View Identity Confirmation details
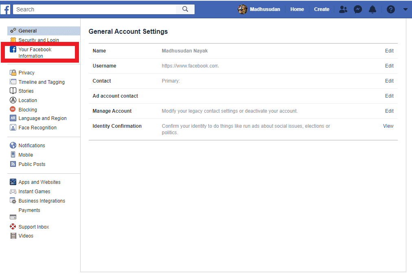 388,126
